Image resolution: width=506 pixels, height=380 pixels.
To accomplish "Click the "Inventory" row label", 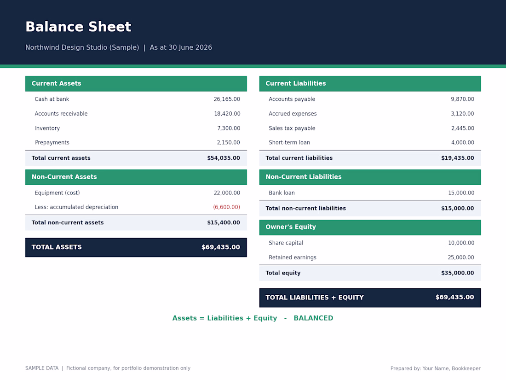I will 47,129.
